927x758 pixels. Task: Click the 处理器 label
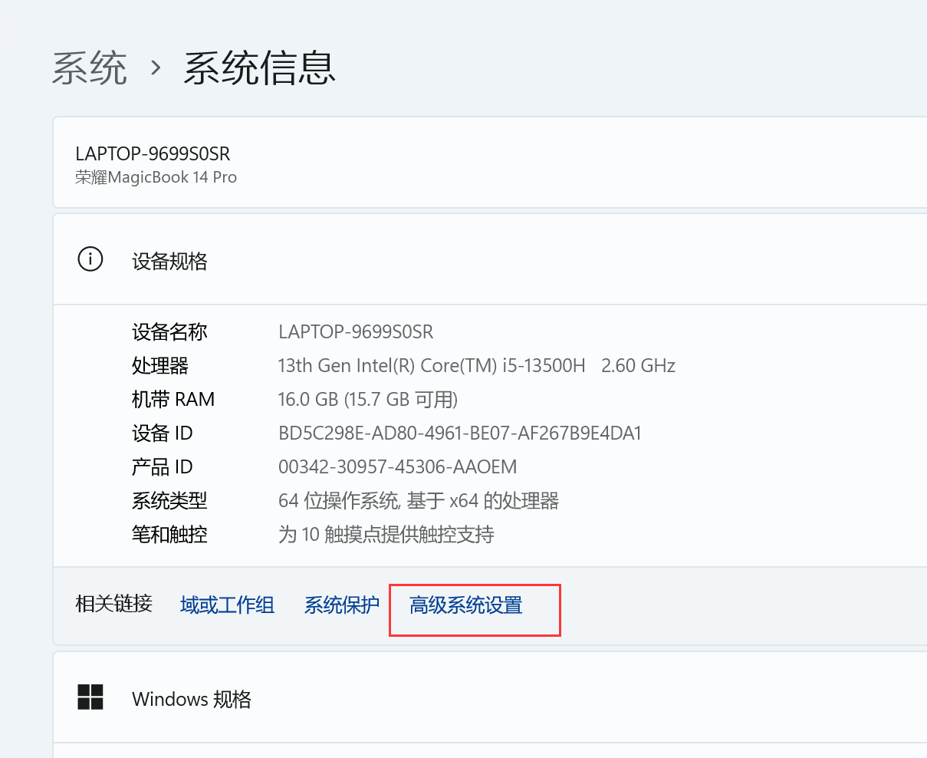pyautogui.click(x=160, y=366)
